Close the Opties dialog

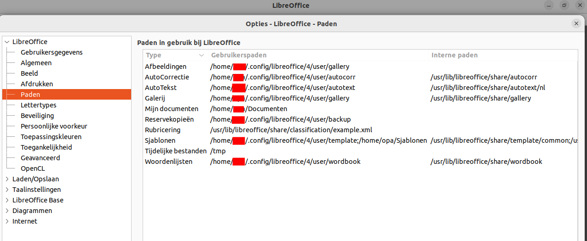coord(576,23)
